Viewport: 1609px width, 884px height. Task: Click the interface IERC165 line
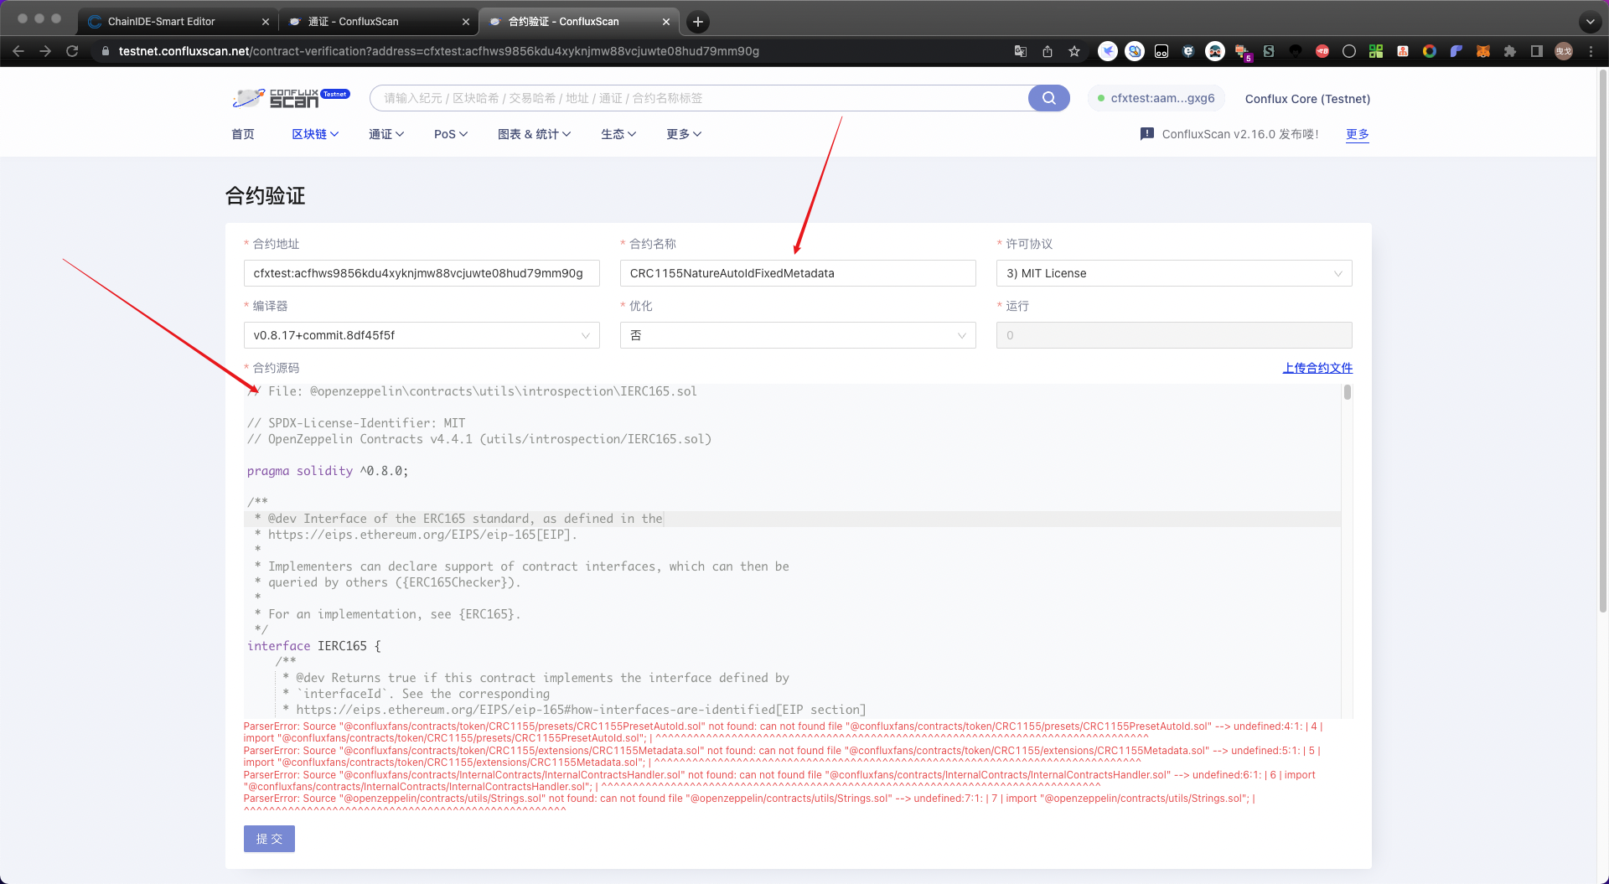point(314,646)
